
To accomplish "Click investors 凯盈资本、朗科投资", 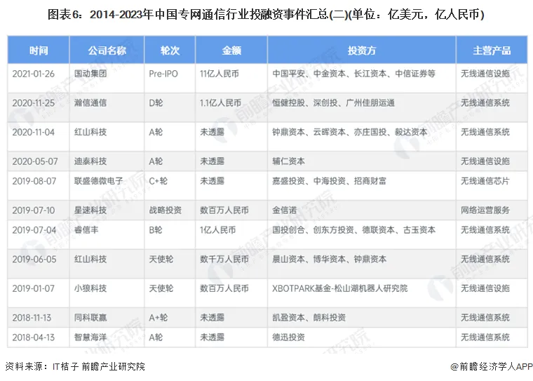I will [309, 318].
